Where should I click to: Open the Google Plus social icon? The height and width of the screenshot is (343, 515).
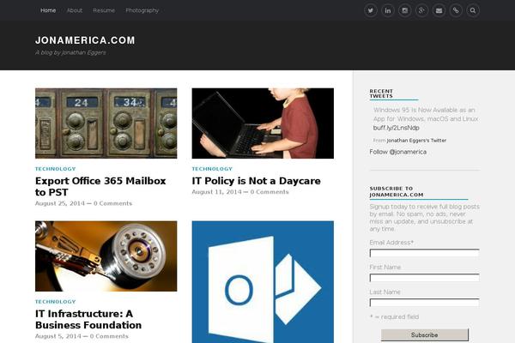[421, 10]
